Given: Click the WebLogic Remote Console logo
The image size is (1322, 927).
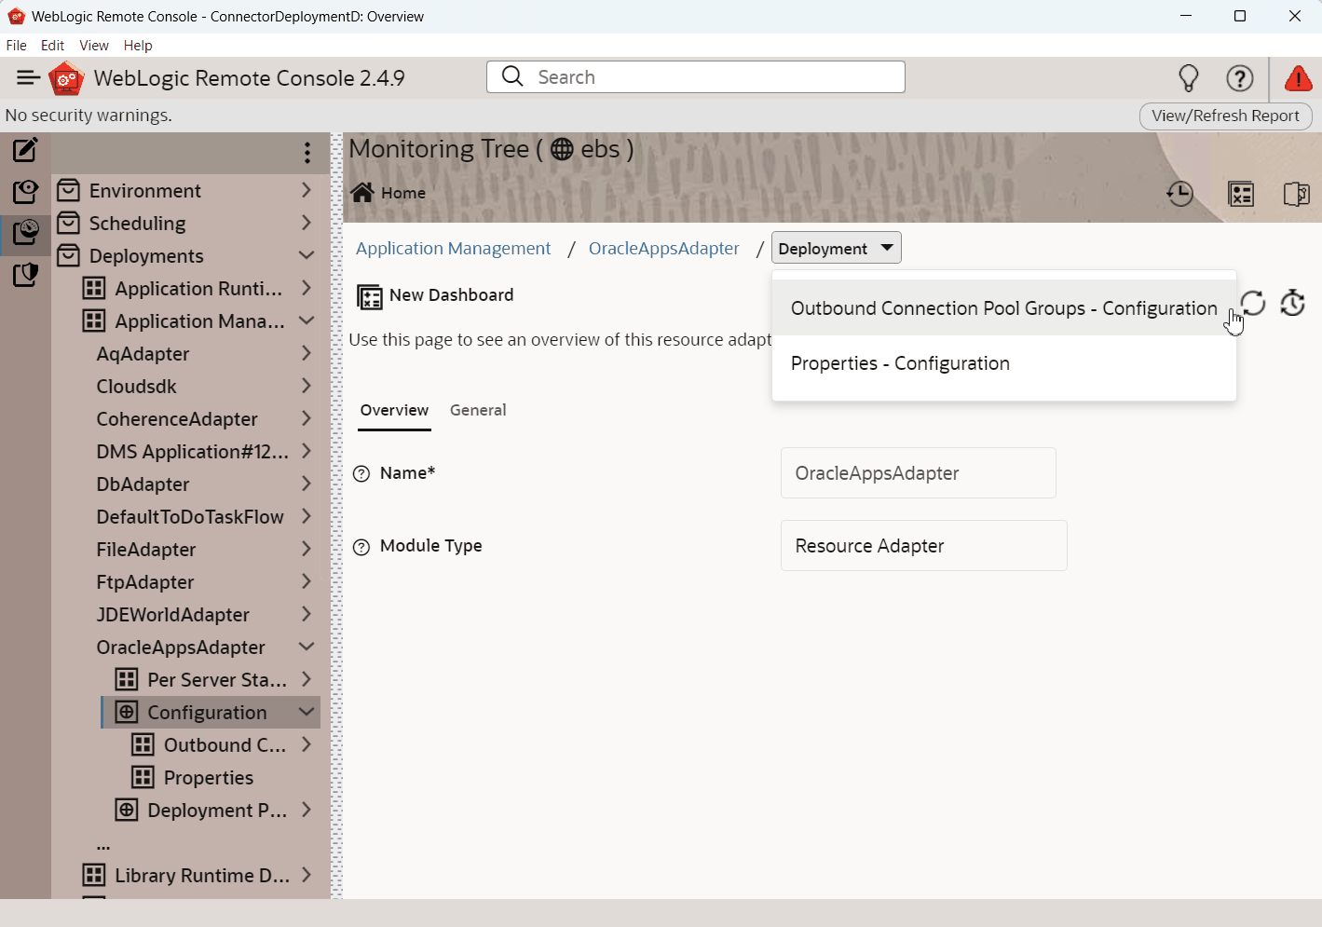Looking at the screenshot, I should click(66, 78).
